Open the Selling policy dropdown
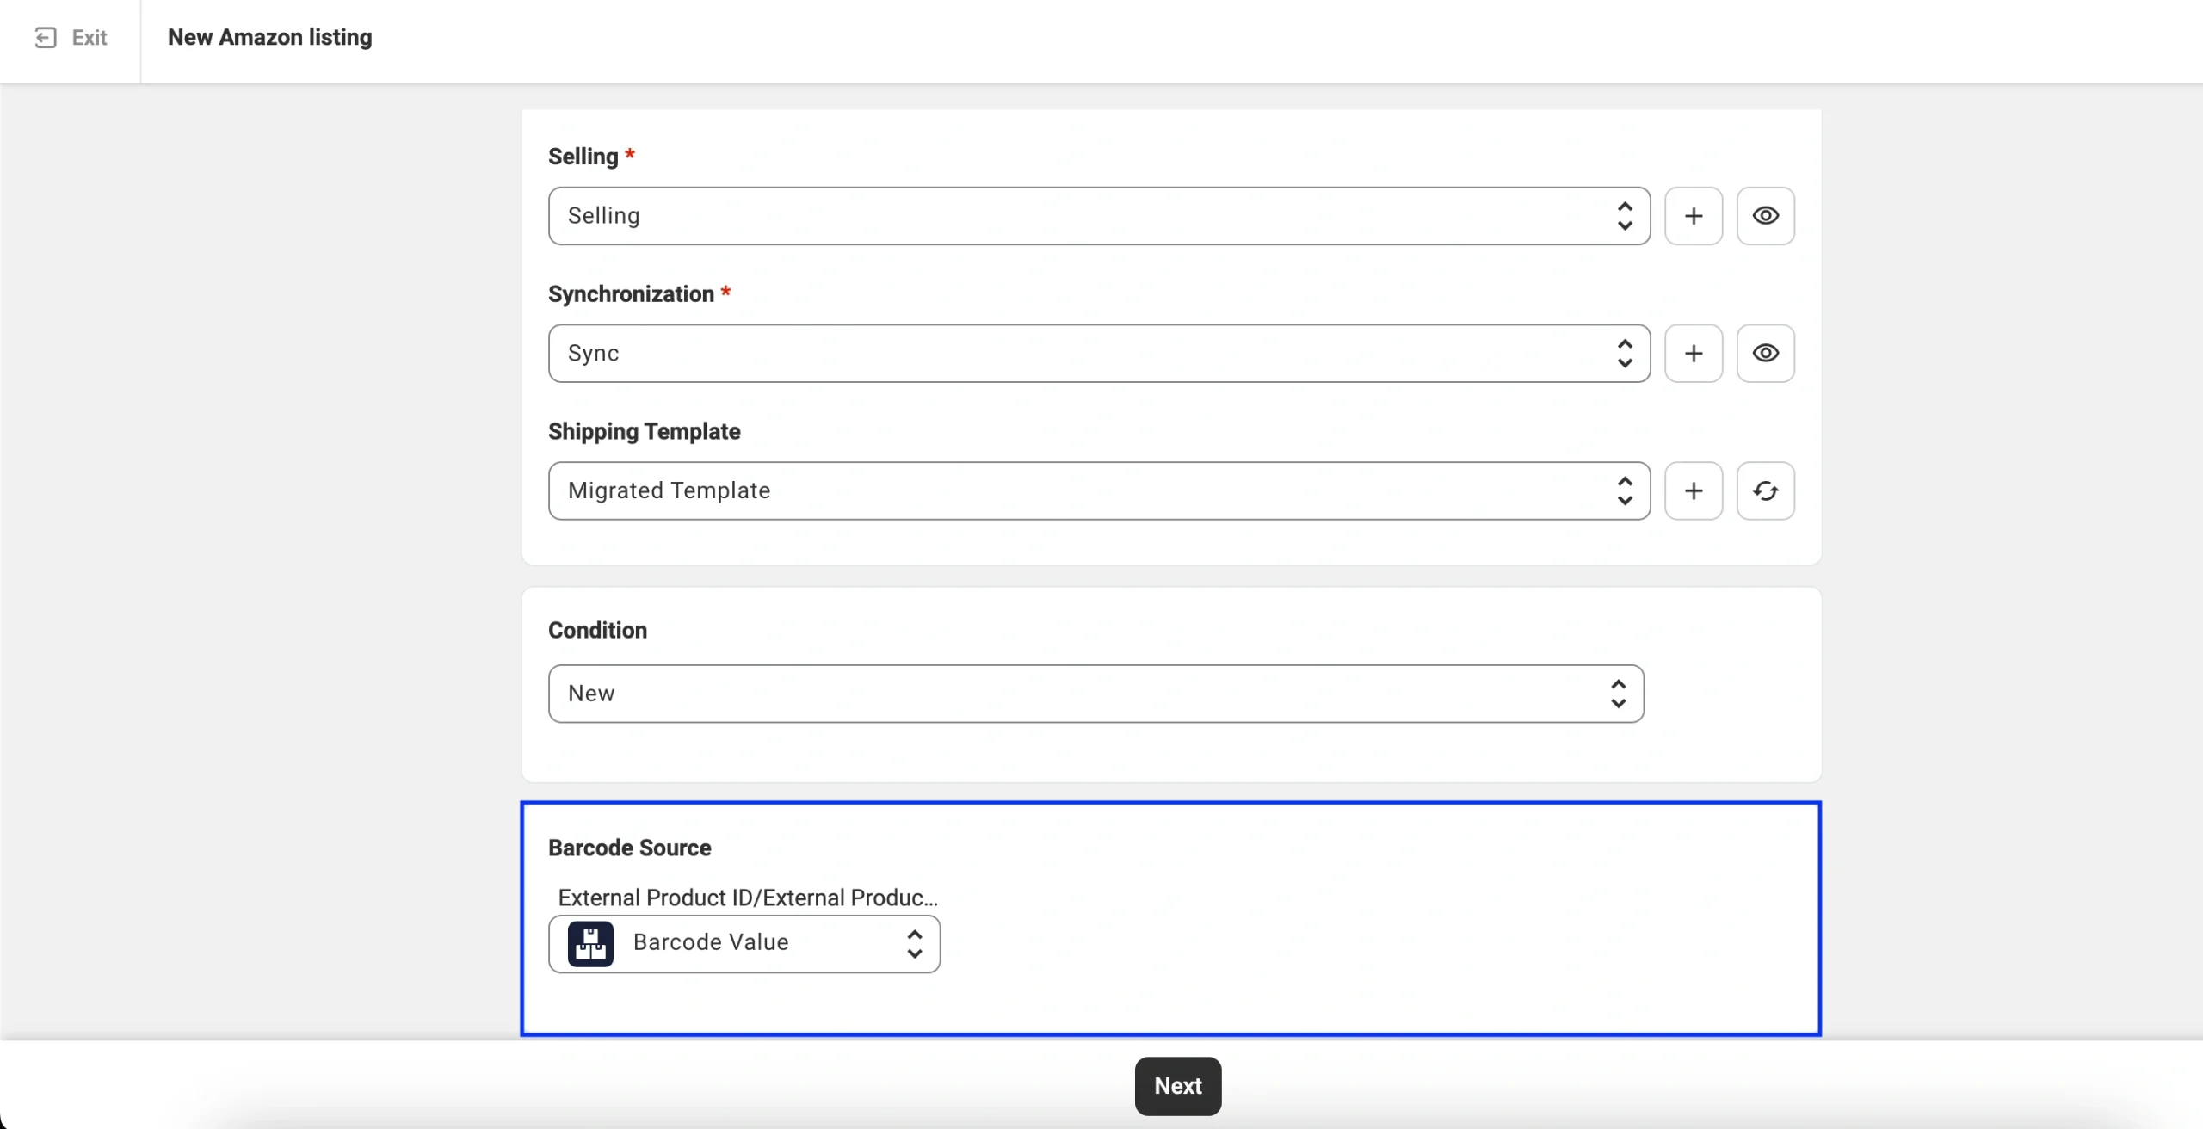The image size is (2203, 1129). point(1098,216)
